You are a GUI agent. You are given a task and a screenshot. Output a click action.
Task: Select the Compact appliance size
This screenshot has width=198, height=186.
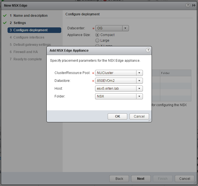pos(97,35)
